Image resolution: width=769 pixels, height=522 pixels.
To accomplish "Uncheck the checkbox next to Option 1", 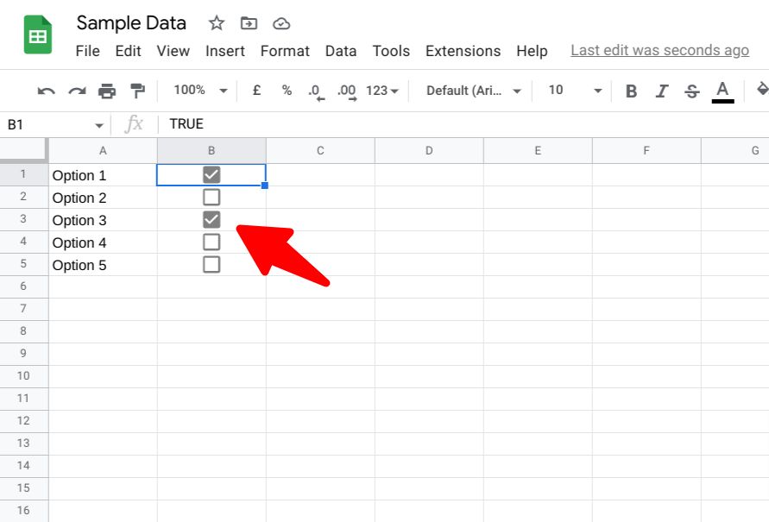I will click(x=211, y=173).
